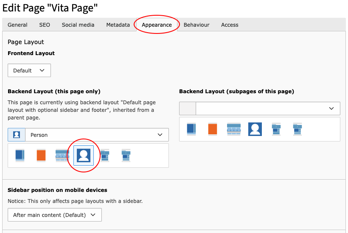Select the grid layout icon for this page
Screen dimensions: 348x233
click(x=62, y=155)
